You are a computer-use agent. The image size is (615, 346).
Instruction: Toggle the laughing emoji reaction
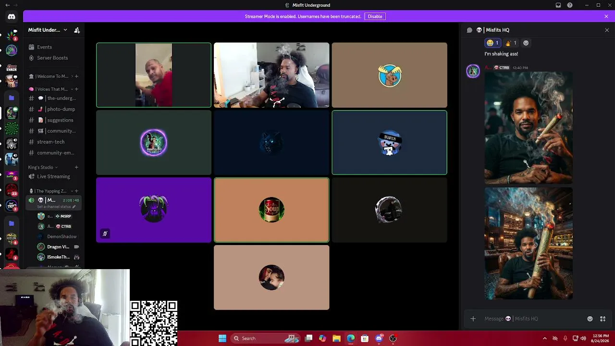493,43
